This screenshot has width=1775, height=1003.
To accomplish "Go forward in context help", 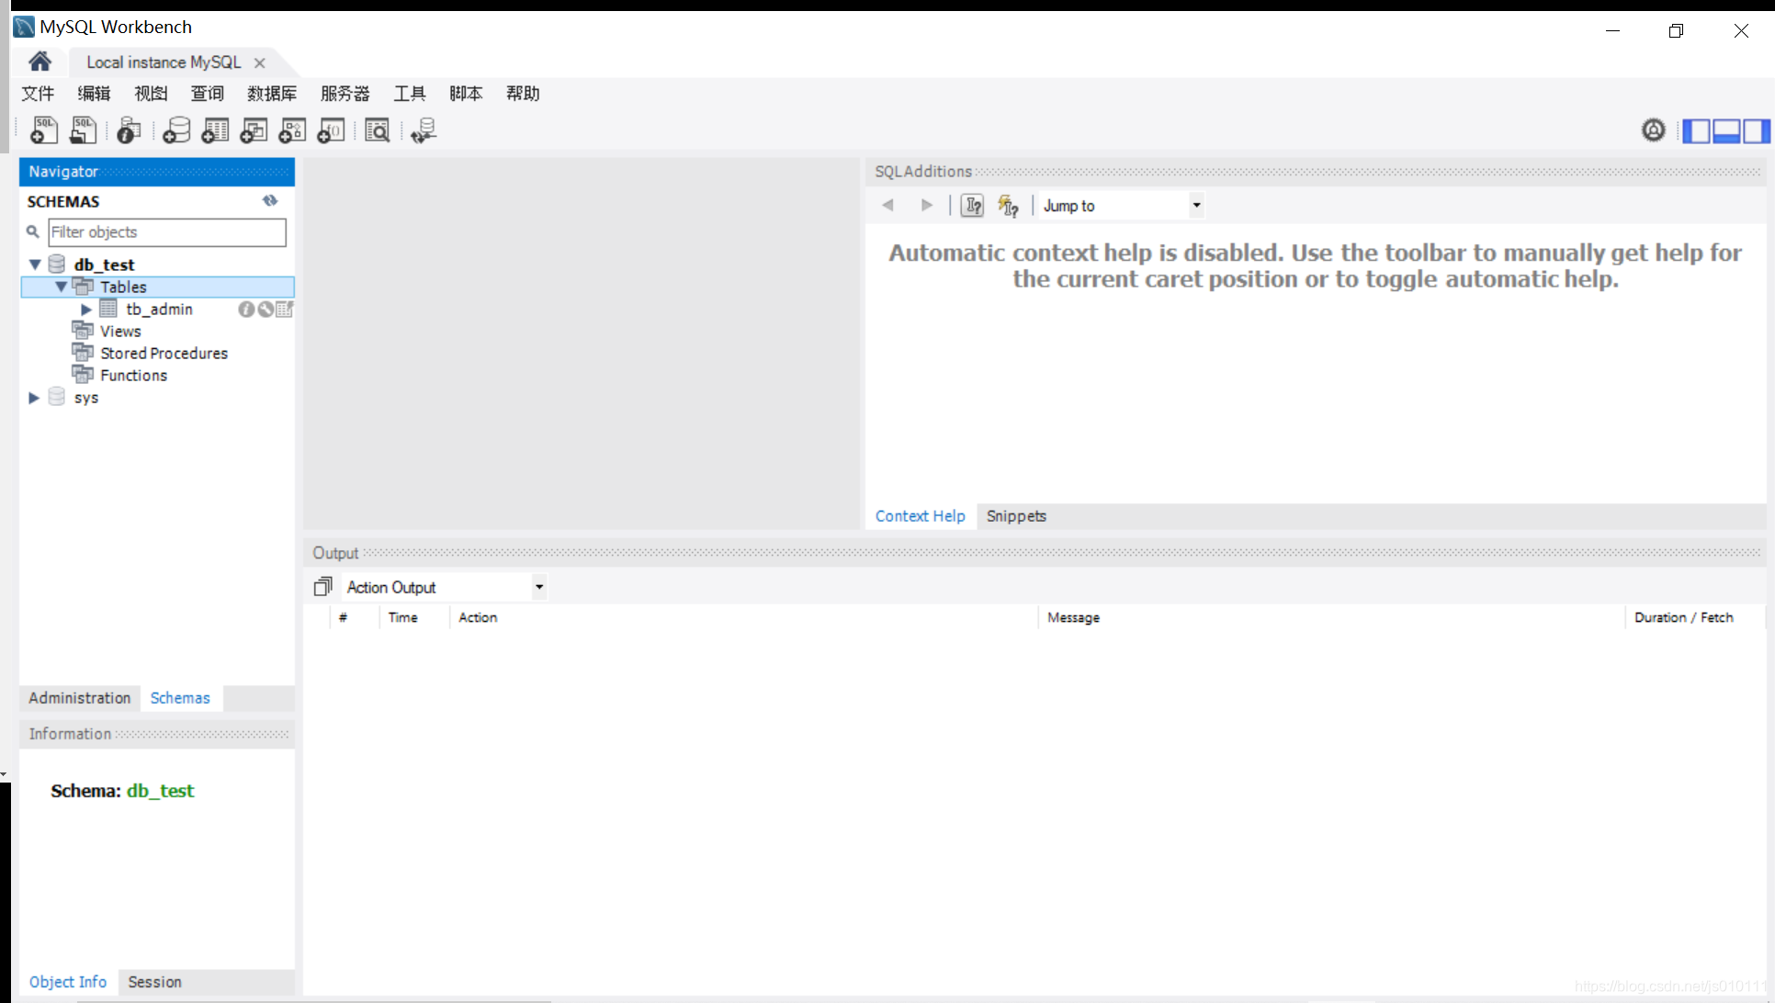I will (x=926, y=205).
